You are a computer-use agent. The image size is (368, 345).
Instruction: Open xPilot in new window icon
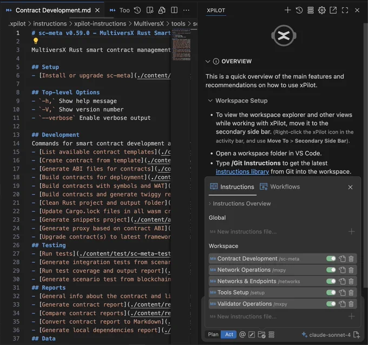pos(333,10)
